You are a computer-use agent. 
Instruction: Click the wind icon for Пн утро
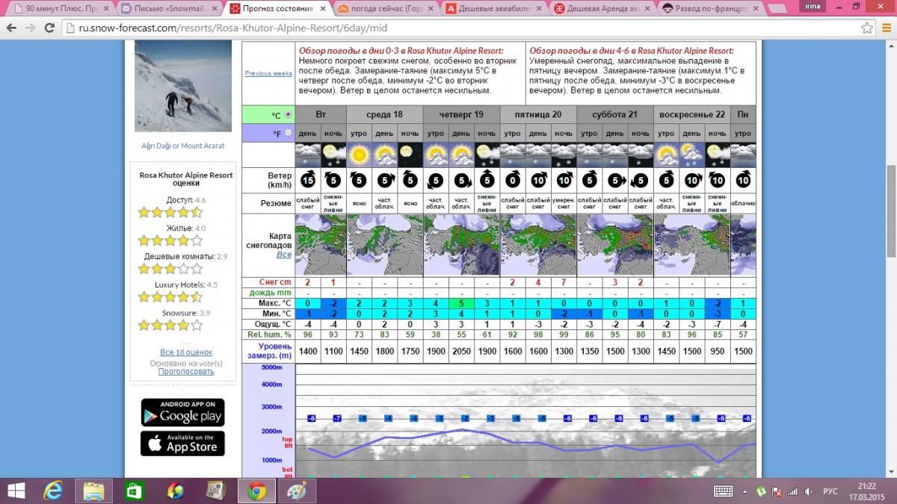pyautogui.click(x=743, y=180)
